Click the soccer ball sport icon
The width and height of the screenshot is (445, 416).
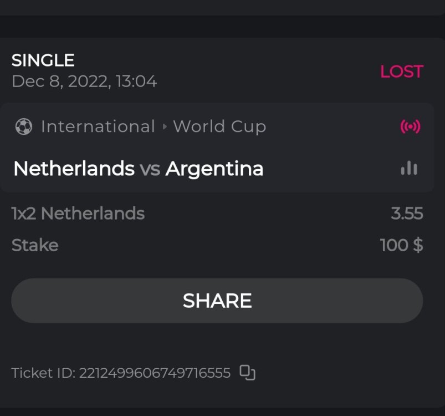24,127
